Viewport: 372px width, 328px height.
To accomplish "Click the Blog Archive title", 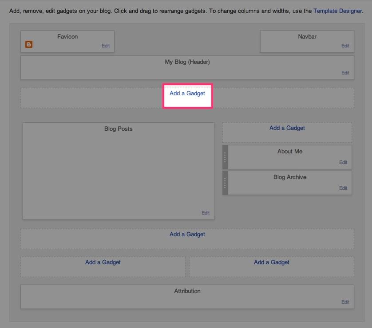I will click(290, 177).
